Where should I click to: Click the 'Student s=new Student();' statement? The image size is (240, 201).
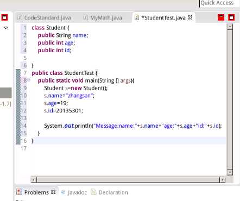pyautogui.click(x=76, y=88)
